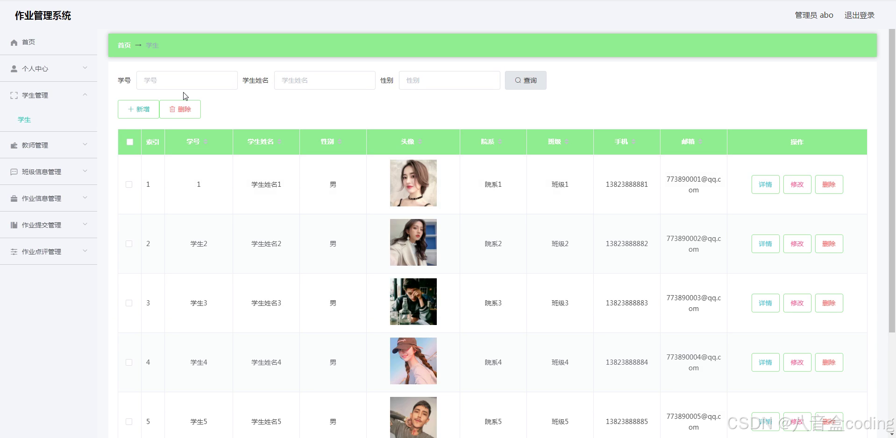Focus the 性别 search field
The image size is (896, 438).
449,80
